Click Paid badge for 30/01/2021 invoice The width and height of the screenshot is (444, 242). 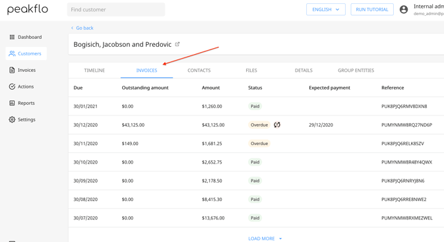point(255,106)
